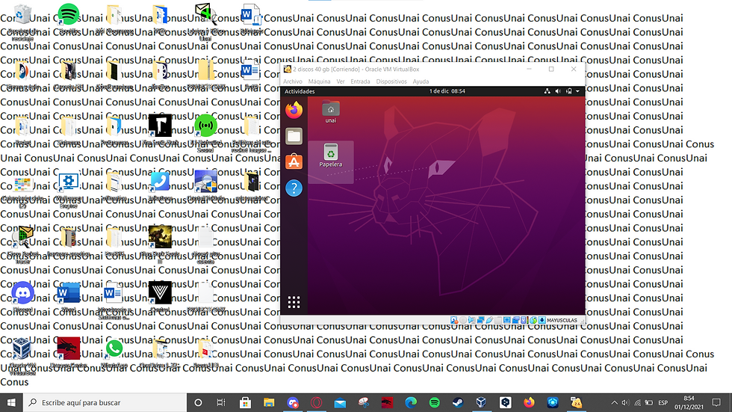Click the taskbar search box
732x412 pixels.
pos(105,402)
